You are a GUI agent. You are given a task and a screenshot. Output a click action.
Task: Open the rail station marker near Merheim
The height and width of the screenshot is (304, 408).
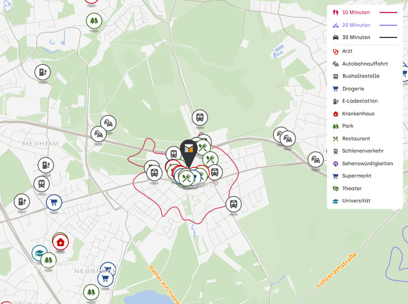point(41,184)
